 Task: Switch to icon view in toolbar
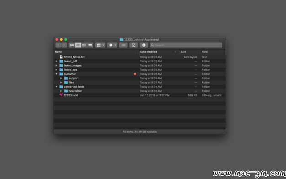(72, 45)
